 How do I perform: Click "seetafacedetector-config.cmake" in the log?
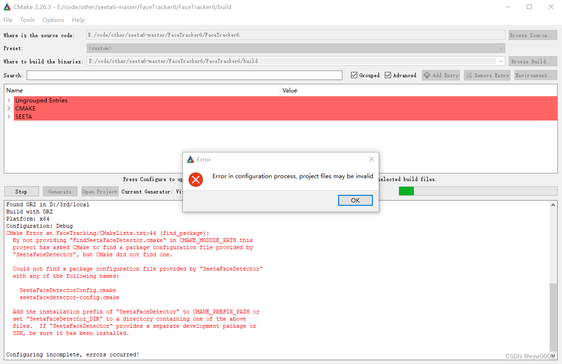pos(69,297)
